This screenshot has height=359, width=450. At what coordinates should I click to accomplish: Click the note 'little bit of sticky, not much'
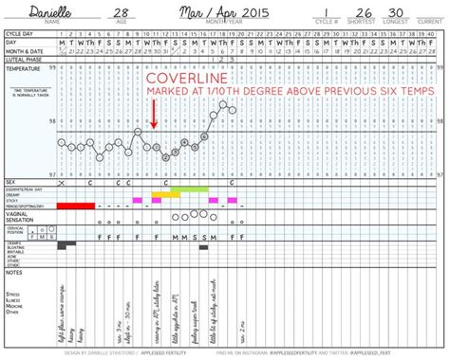pos(214,311)
